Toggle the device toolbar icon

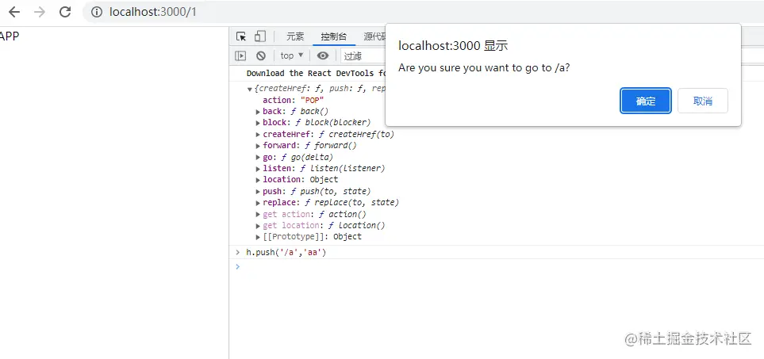point(260,36)
